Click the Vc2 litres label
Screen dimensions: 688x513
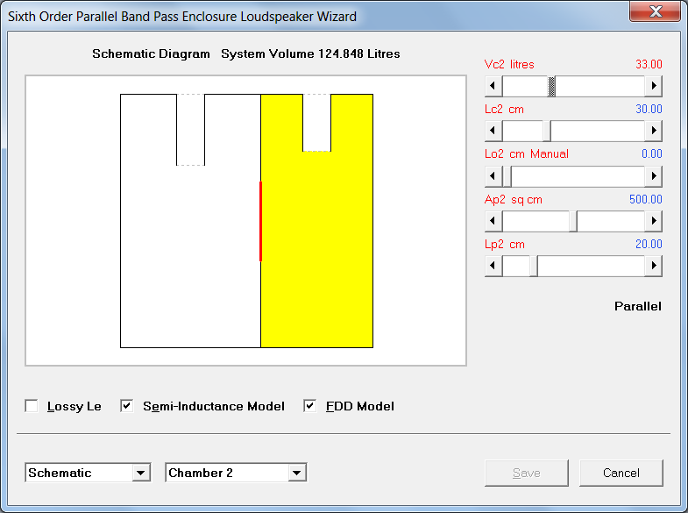509,65
